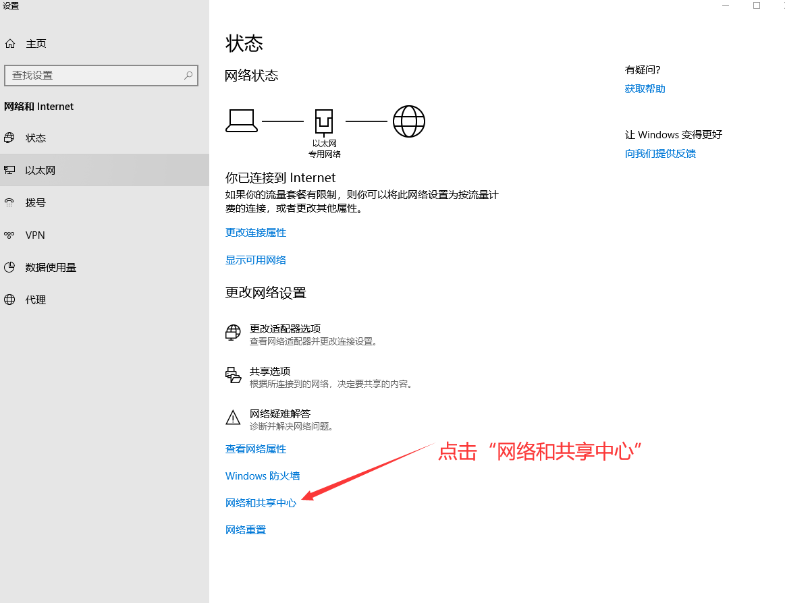The width and height of the screenshot is (785, 603).
Task: Open 共享选项 sharing settings
Action: [x=270, y=372]
